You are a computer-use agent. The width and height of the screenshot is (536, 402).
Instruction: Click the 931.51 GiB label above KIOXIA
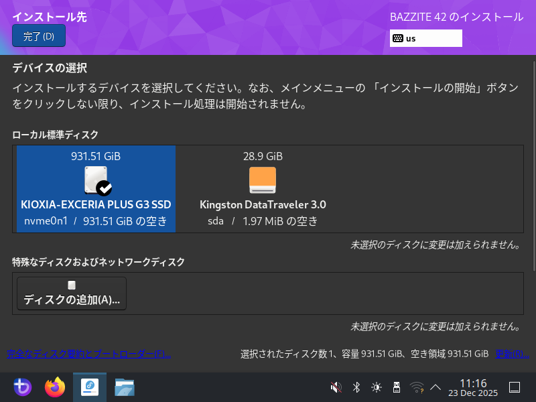[x=96, y=156]
